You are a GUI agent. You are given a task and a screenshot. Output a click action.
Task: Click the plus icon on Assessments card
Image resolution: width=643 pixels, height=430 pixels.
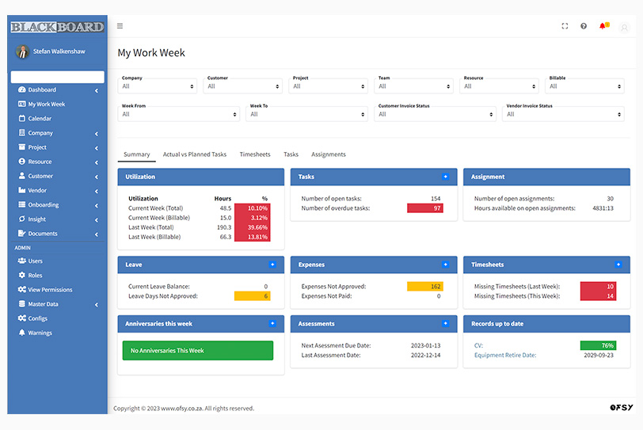tap(445, 323)
